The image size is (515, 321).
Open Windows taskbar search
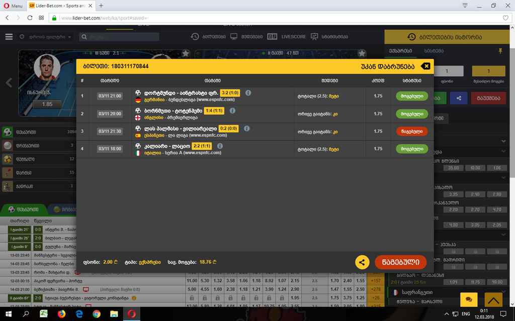coord(26,314)
